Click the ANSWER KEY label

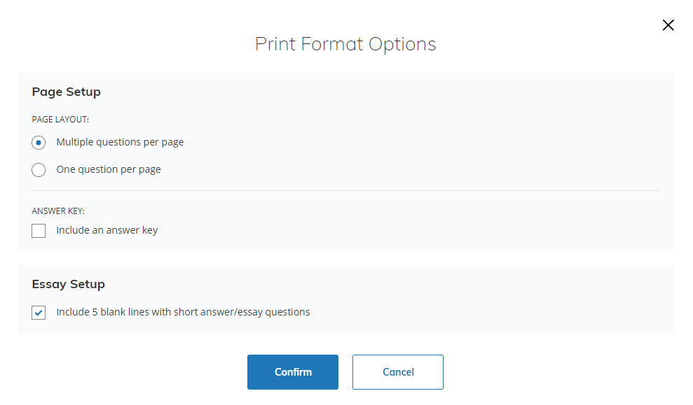(60, 211)
